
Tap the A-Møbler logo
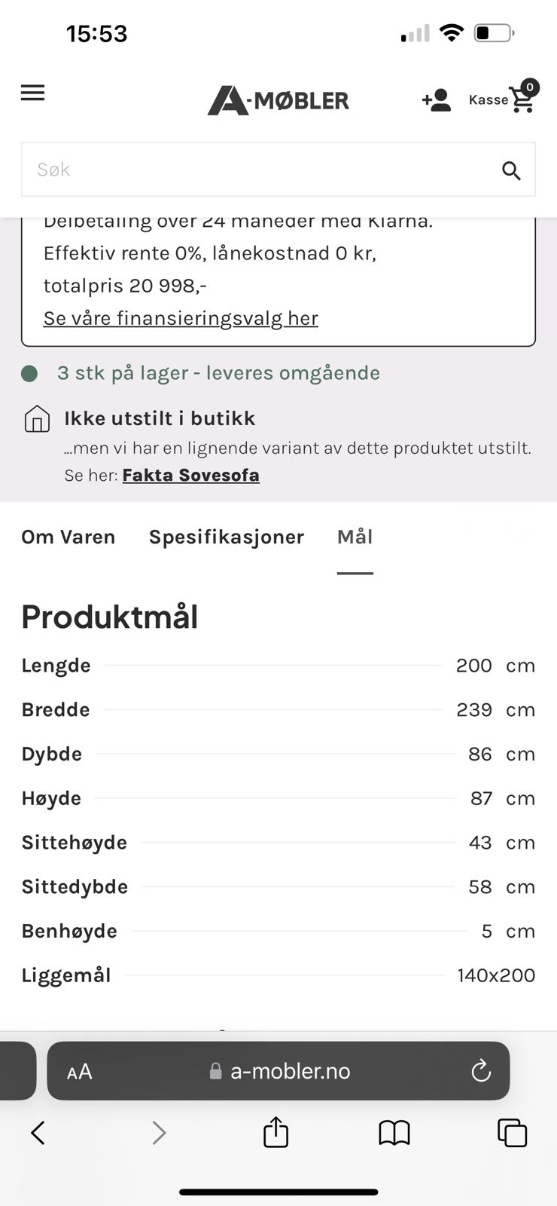pyautogui.click(x=278, y=100)
